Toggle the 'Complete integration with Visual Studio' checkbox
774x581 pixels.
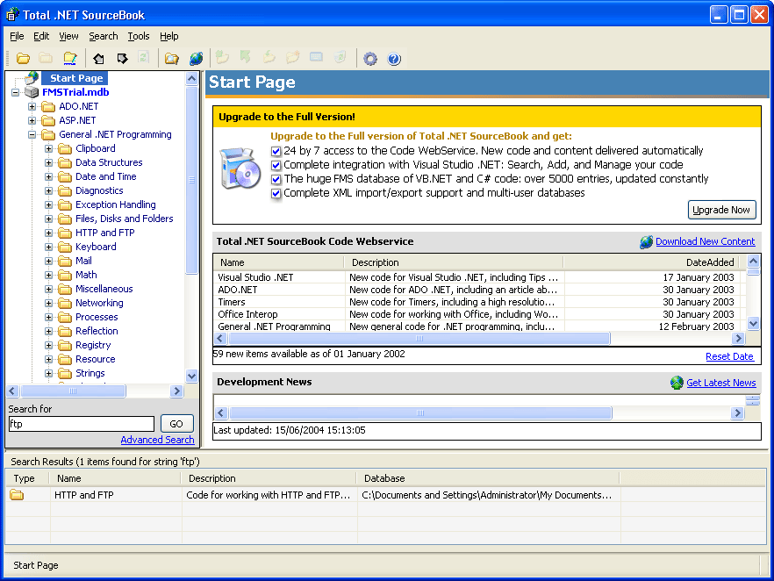[x=276, y=165]
